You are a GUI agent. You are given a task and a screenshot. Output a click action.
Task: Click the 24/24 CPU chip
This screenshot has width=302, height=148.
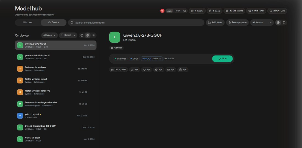pyautogui.click(x=277, y=11)
